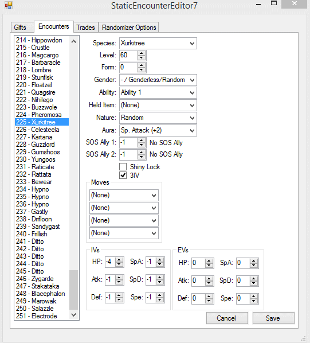Click the SpA EV input field
The height and width of the screenshot is (343, 310).
click(243, 263)
